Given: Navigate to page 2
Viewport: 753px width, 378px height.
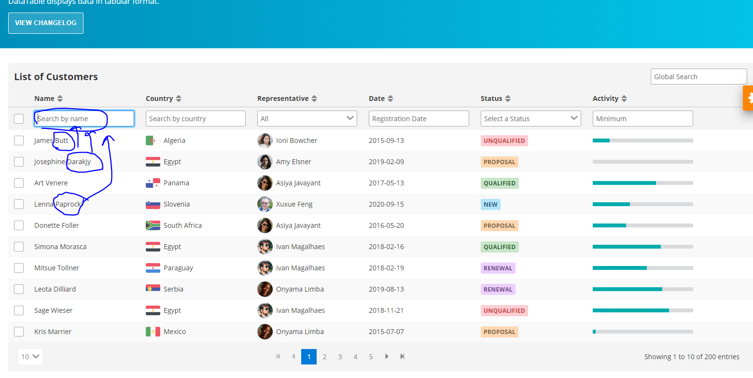Looking at the screenshot, I should (x=324, y=356).
